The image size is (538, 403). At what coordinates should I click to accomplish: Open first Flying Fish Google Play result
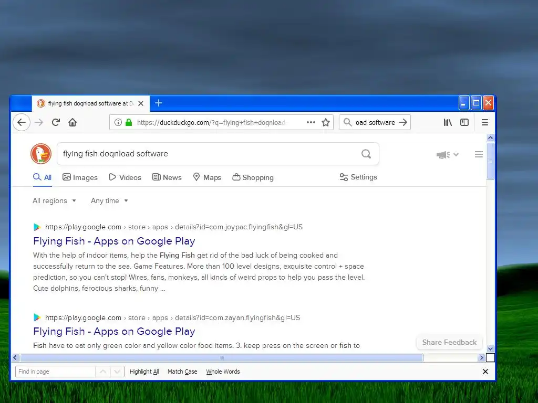click(114, 241)
